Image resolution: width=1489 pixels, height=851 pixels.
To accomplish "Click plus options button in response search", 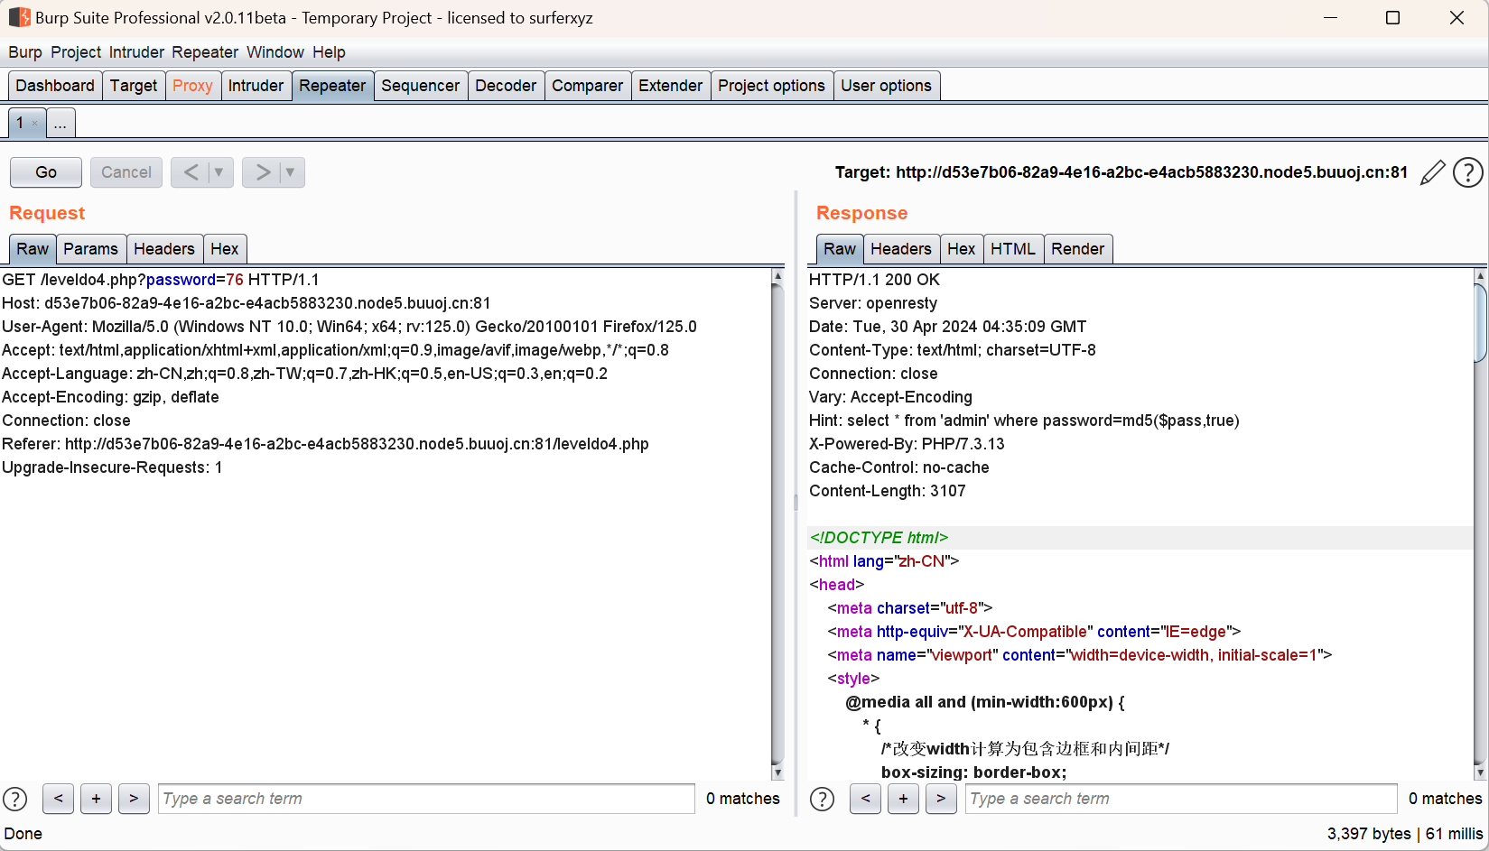I will tap(903, 799).
